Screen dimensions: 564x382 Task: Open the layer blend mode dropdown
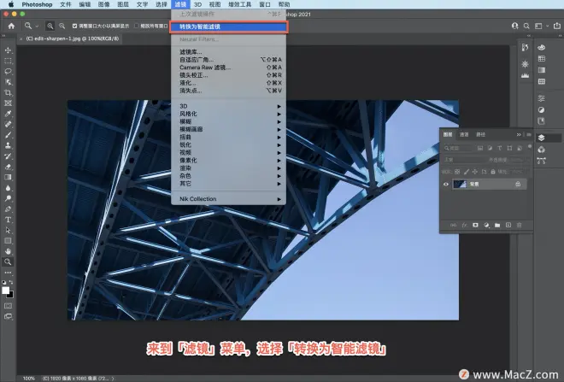tap(464, 160)
